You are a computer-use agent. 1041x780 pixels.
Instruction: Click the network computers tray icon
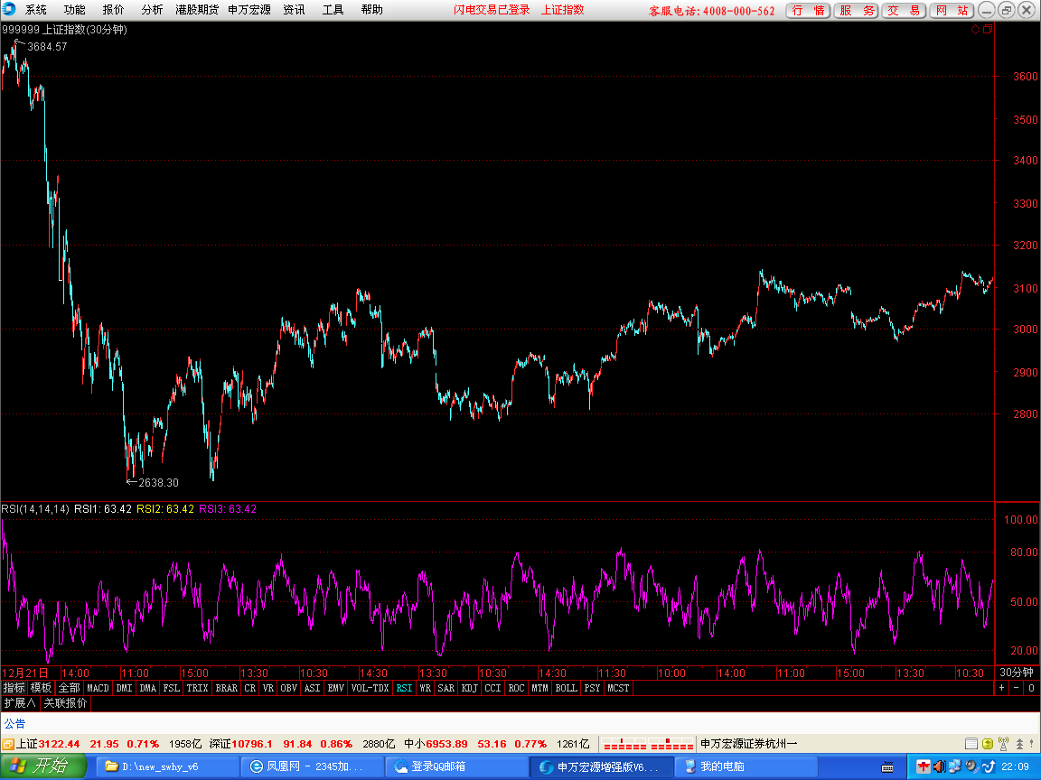pyautogui.click(x=954, y=766)
